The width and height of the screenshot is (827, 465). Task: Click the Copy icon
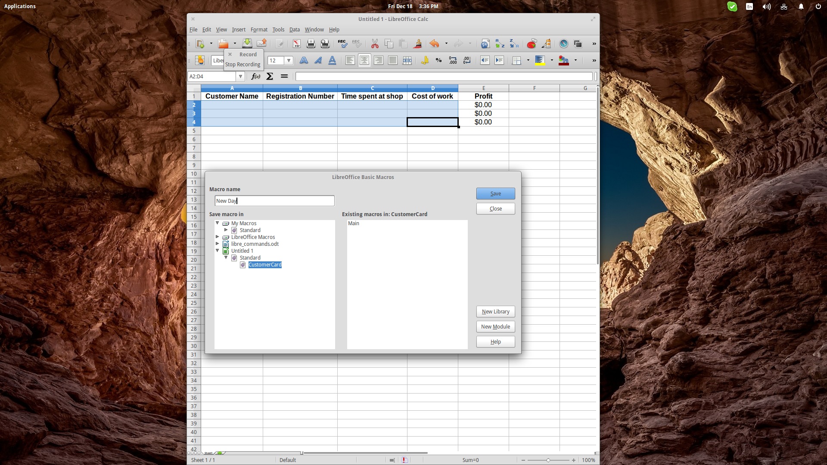[x=389, y=43]
